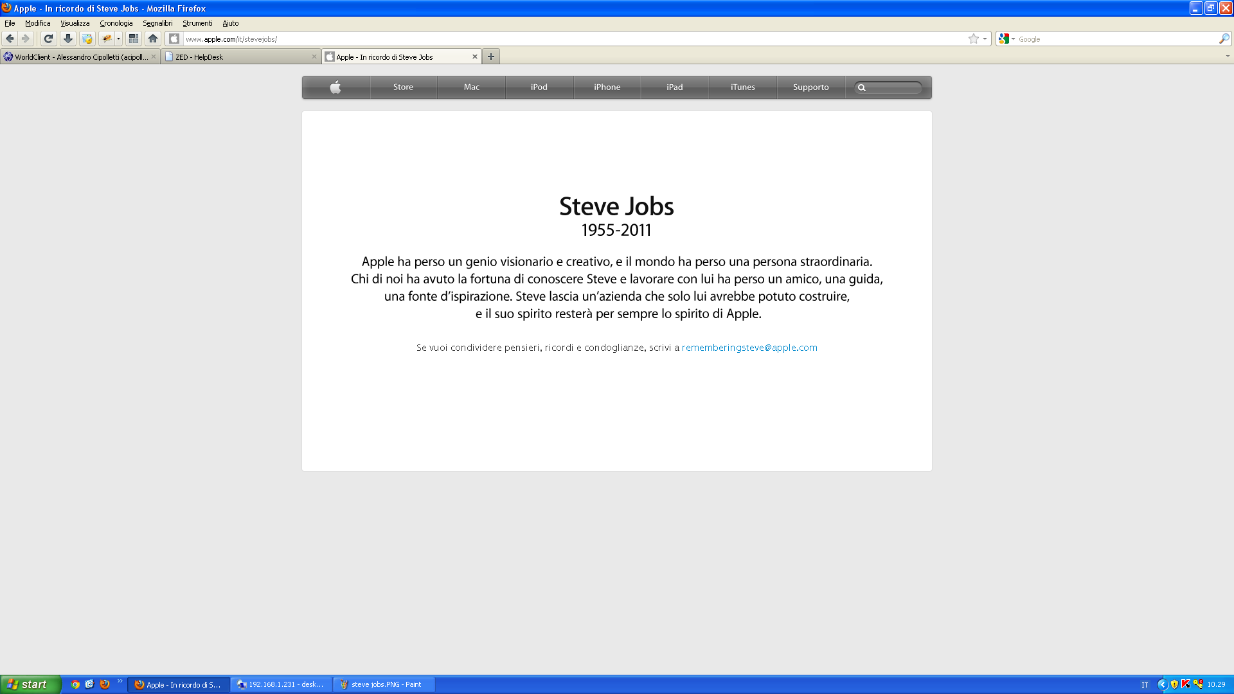Switch to steve jobs.PNG Paint taskbar window
This screenshot has height=694, width=1234.
coord(384,684)
